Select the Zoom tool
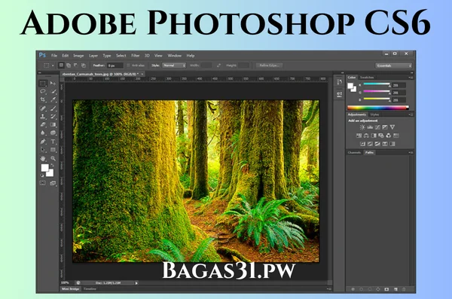The width and height of the screenshot is (452, 299). 53,158
